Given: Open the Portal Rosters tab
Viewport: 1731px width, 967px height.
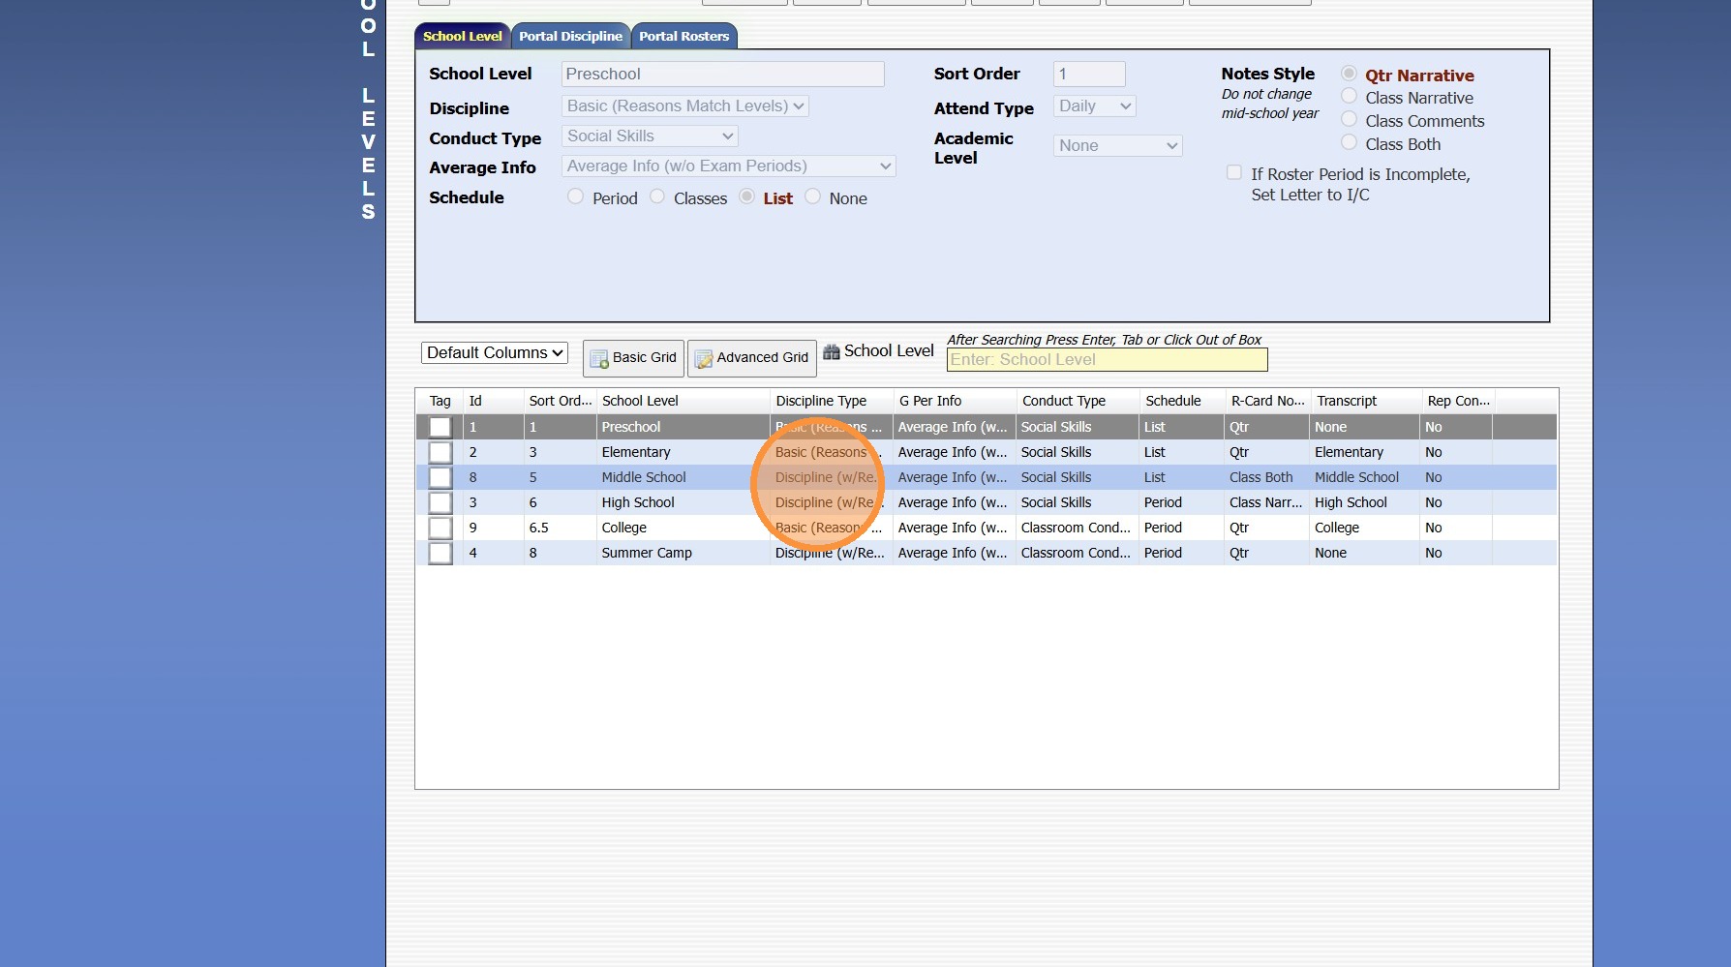Looking at the screenshot, I should [x=683, y=37].
